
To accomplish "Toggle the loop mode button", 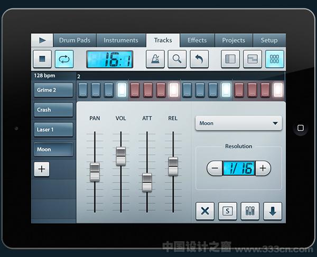I will [64, 59].
